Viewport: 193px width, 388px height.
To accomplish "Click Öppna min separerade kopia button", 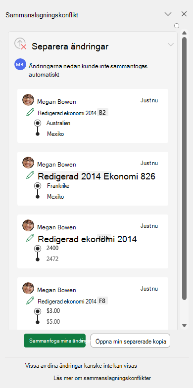I will point(130,341).
